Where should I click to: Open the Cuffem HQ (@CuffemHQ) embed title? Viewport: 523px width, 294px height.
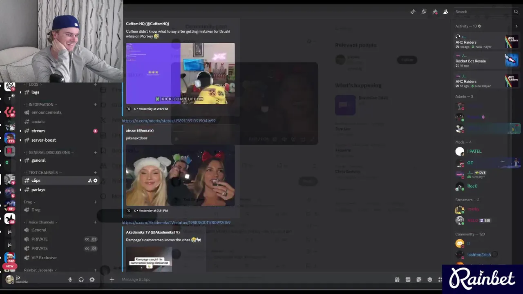pyautogui.click(x=148, y=24)
